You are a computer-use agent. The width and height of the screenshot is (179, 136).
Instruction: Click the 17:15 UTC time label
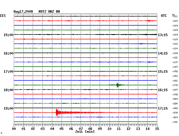[x=163, y=108]
